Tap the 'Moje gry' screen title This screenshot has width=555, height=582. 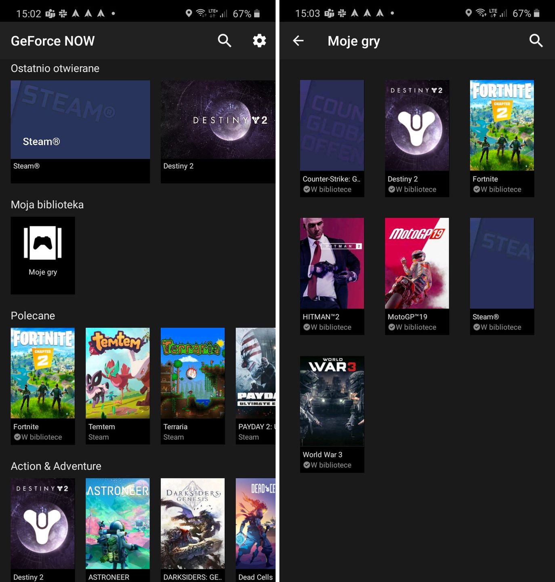coord(354,41)
